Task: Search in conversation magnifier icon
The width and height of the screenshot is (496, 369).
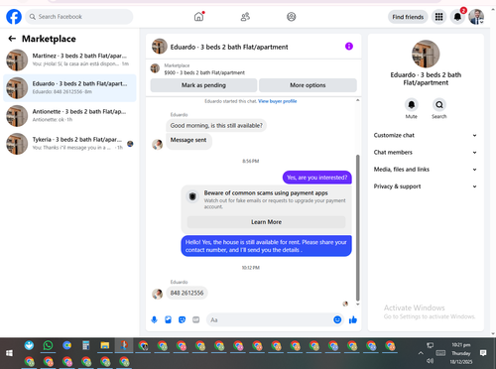Action: [439, 105]
